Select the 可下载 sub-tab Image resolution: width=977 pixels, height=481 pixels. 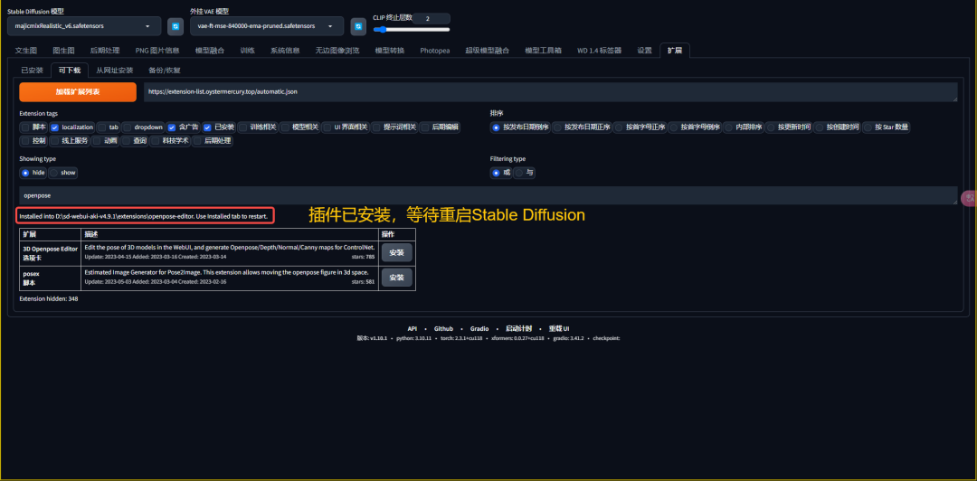click(x=70, y=71)
